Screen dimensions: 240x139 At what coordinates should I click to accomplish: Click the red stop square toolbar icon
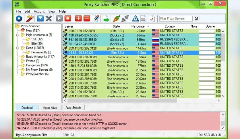click(68, 19)
